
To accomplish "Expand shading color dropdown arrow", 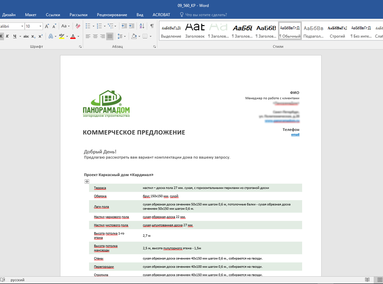I will [x=139, y=37].
